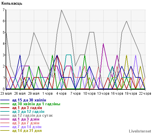Viewport: 153px width, 134px height.
Task: Click x-axis date '10 чэрв'
Action: (x=89, y=94)
